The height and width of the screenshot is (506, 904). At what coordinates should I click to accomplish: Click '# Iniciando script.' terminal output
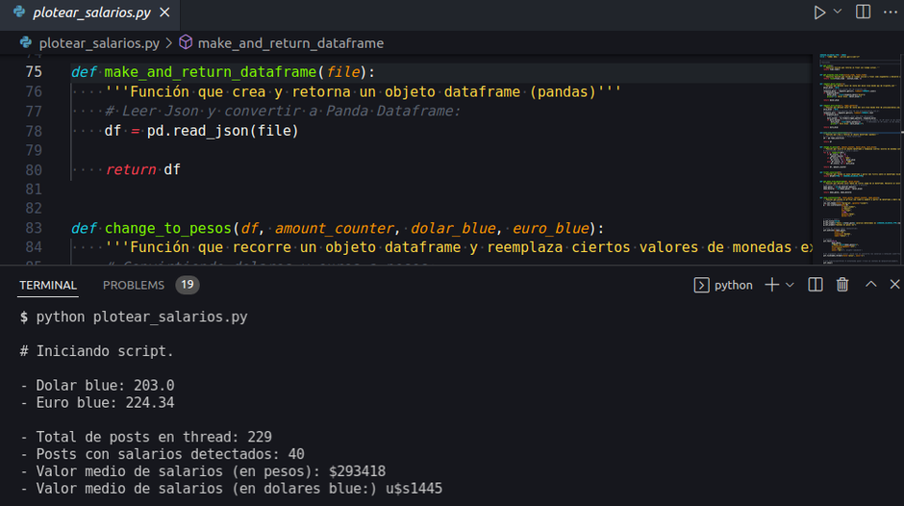coord(96,351)
